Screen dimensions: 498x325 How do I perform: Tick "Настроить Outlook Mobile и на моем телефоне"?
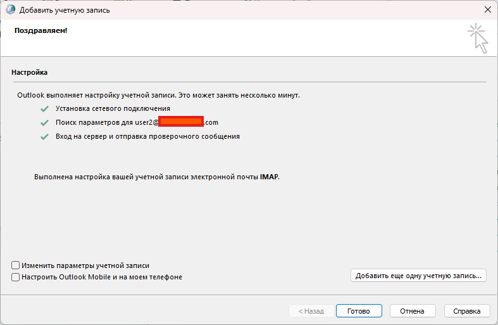(15, 277)
